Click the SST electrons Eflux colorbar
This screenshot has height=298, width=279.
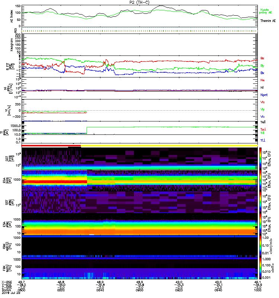click(260, 202)
